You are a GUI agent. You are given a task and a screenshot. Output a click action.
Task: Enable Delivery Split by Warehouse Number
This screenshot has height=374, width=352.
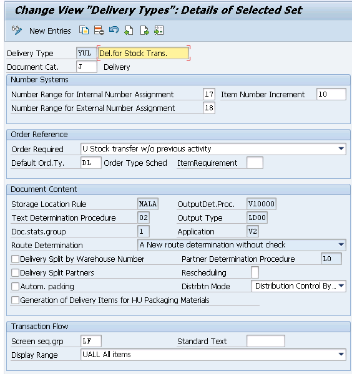tap(15, 259)
